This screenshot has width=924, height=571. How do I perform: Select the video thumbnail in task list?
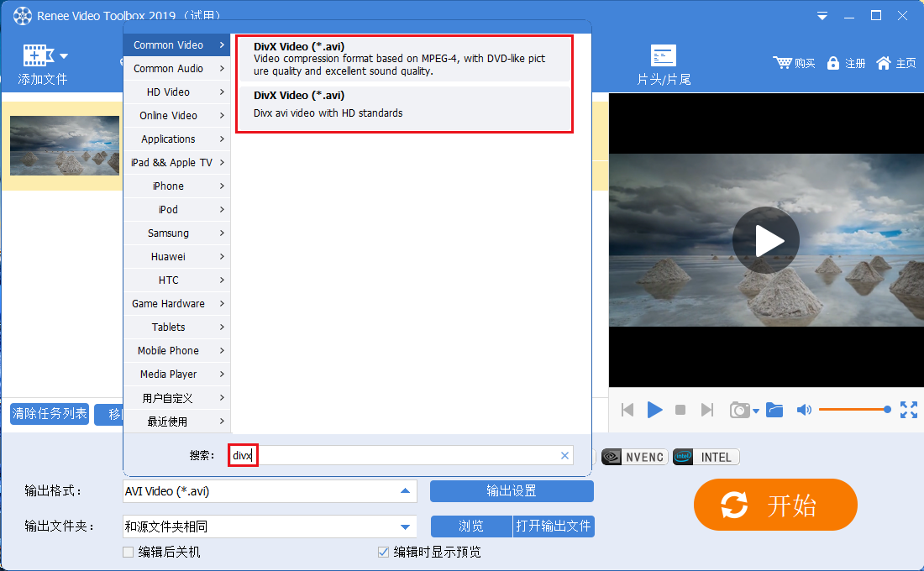pos(65,145)
